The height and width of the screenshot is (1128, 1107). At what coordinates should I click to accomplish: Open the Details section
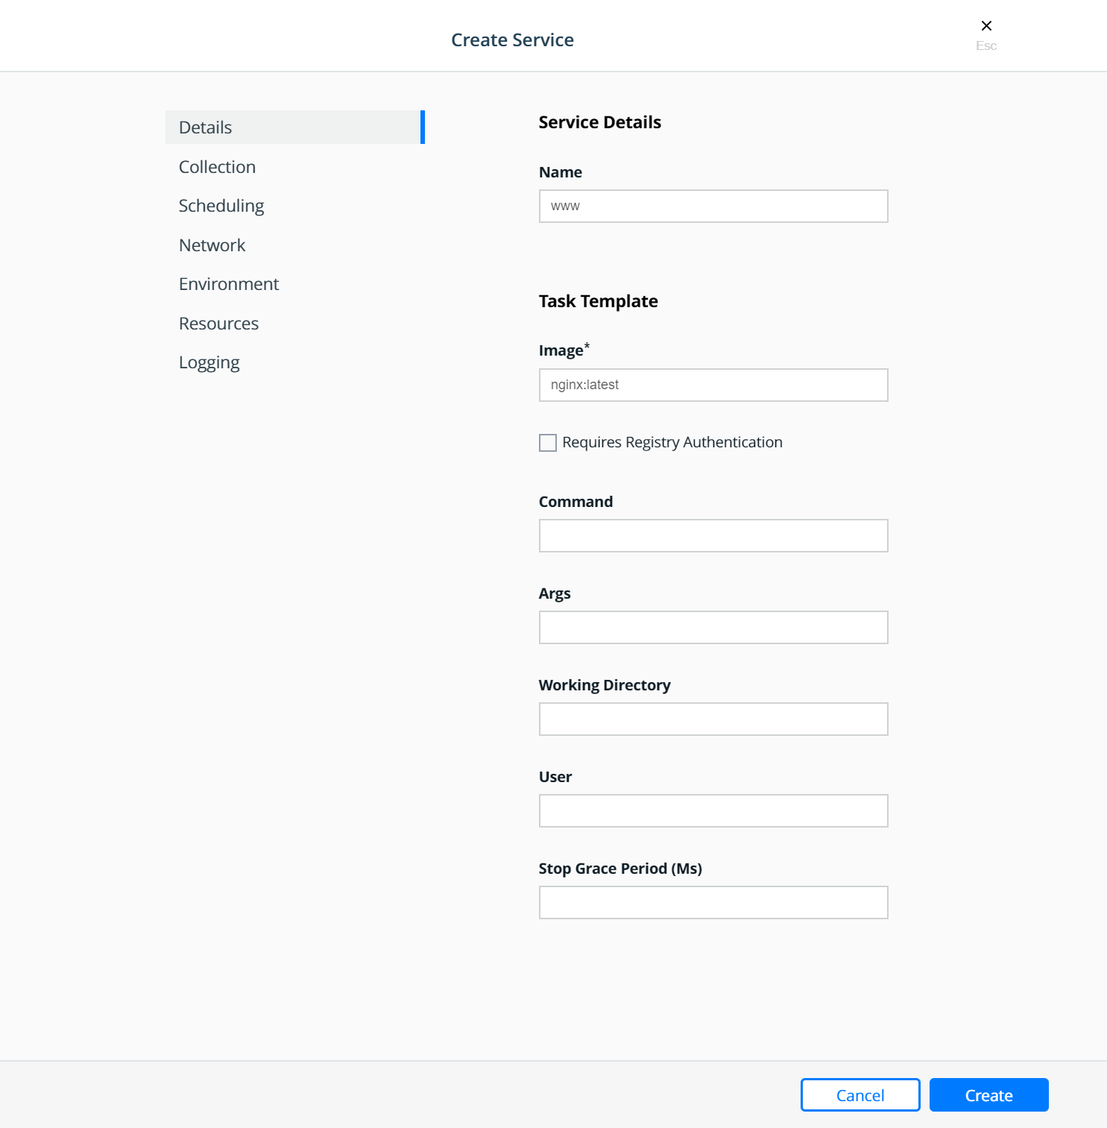(x=295, y=127)
